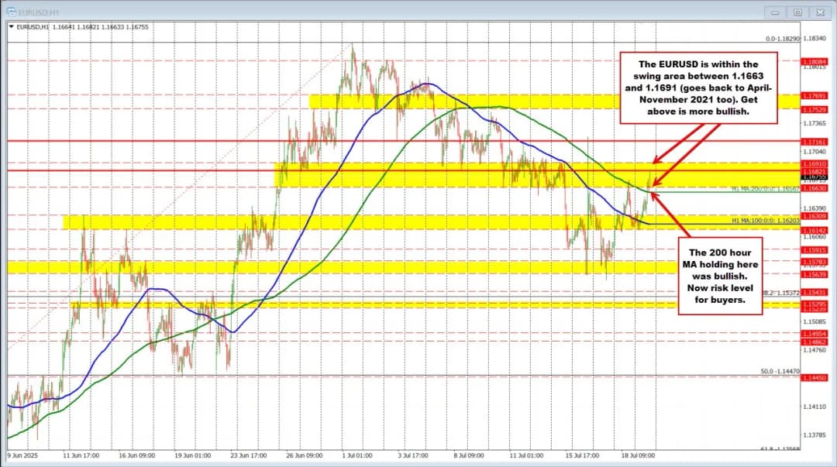Click the 9 Jun 2025 date label
The width and height of the screenshot is (837, 467).
(x=24, y=456)
